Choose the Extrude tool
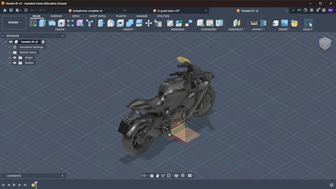Screen dimensions: 336x189 42,23
